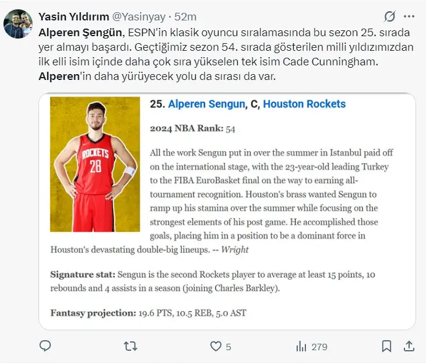Image resolution: width=426 pixels, height=363 pixels.
Task: Click the Alperen Sengun blue link
Action: (206, 104)
